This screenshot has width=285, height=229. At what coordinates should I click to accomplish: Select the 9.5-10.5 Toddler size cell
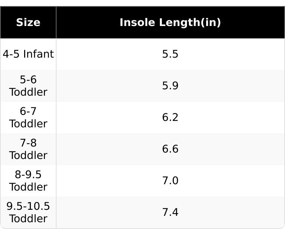pyautogui.click(x=28, y=212)
